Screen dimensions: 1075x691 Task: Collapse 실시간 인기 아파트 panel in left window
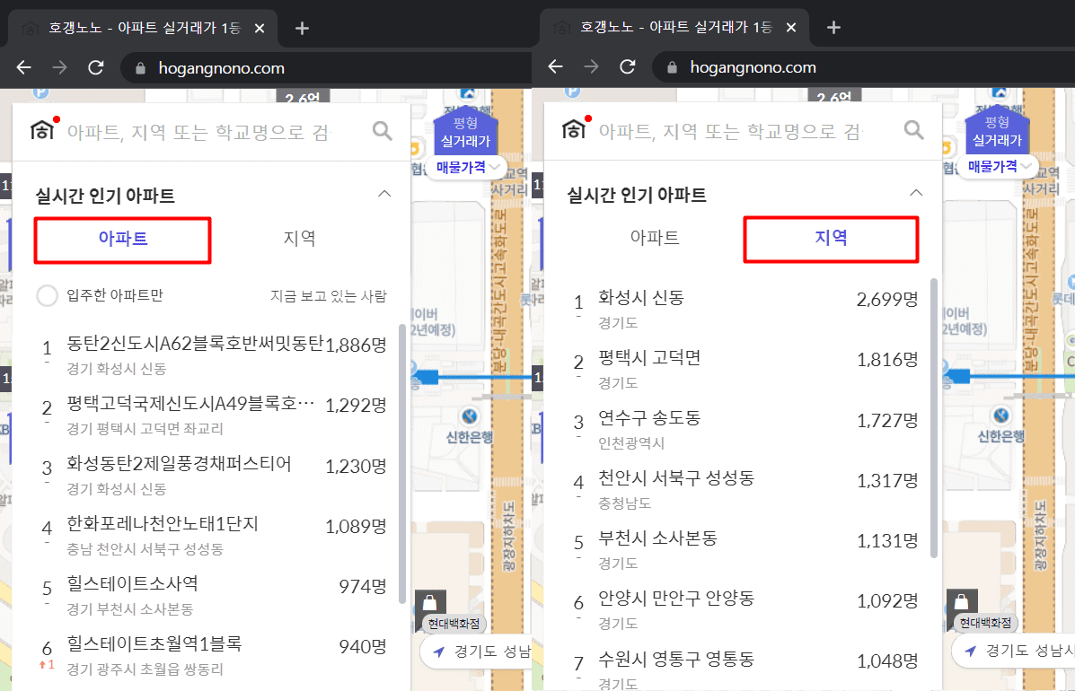point(384,194)
